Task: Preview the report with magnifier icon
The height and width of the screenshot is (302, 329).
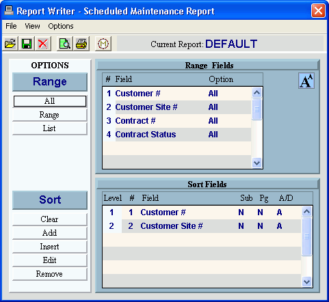Action: point(64,44)
